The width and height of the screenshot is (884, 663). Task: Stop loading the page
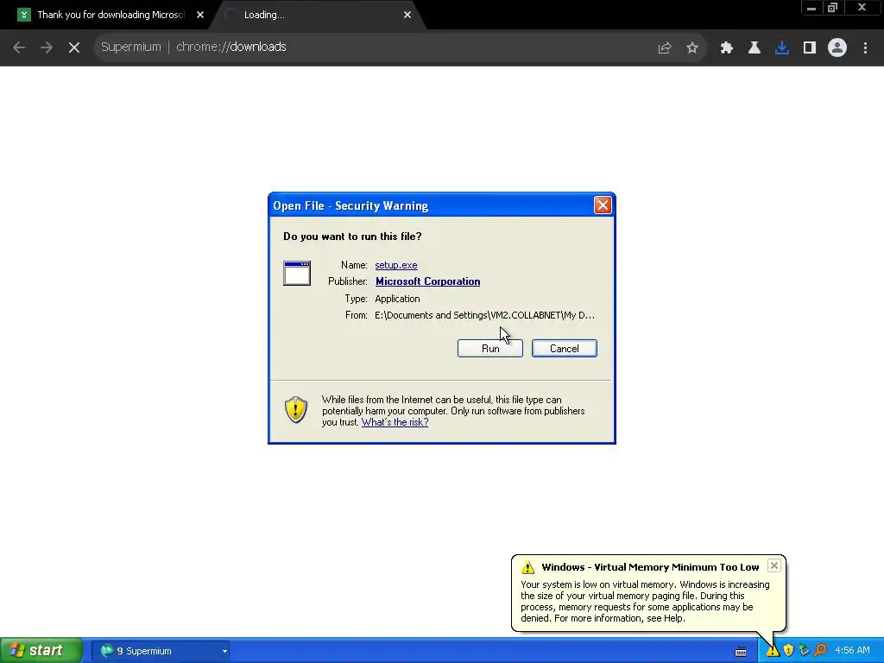(74, 47)
